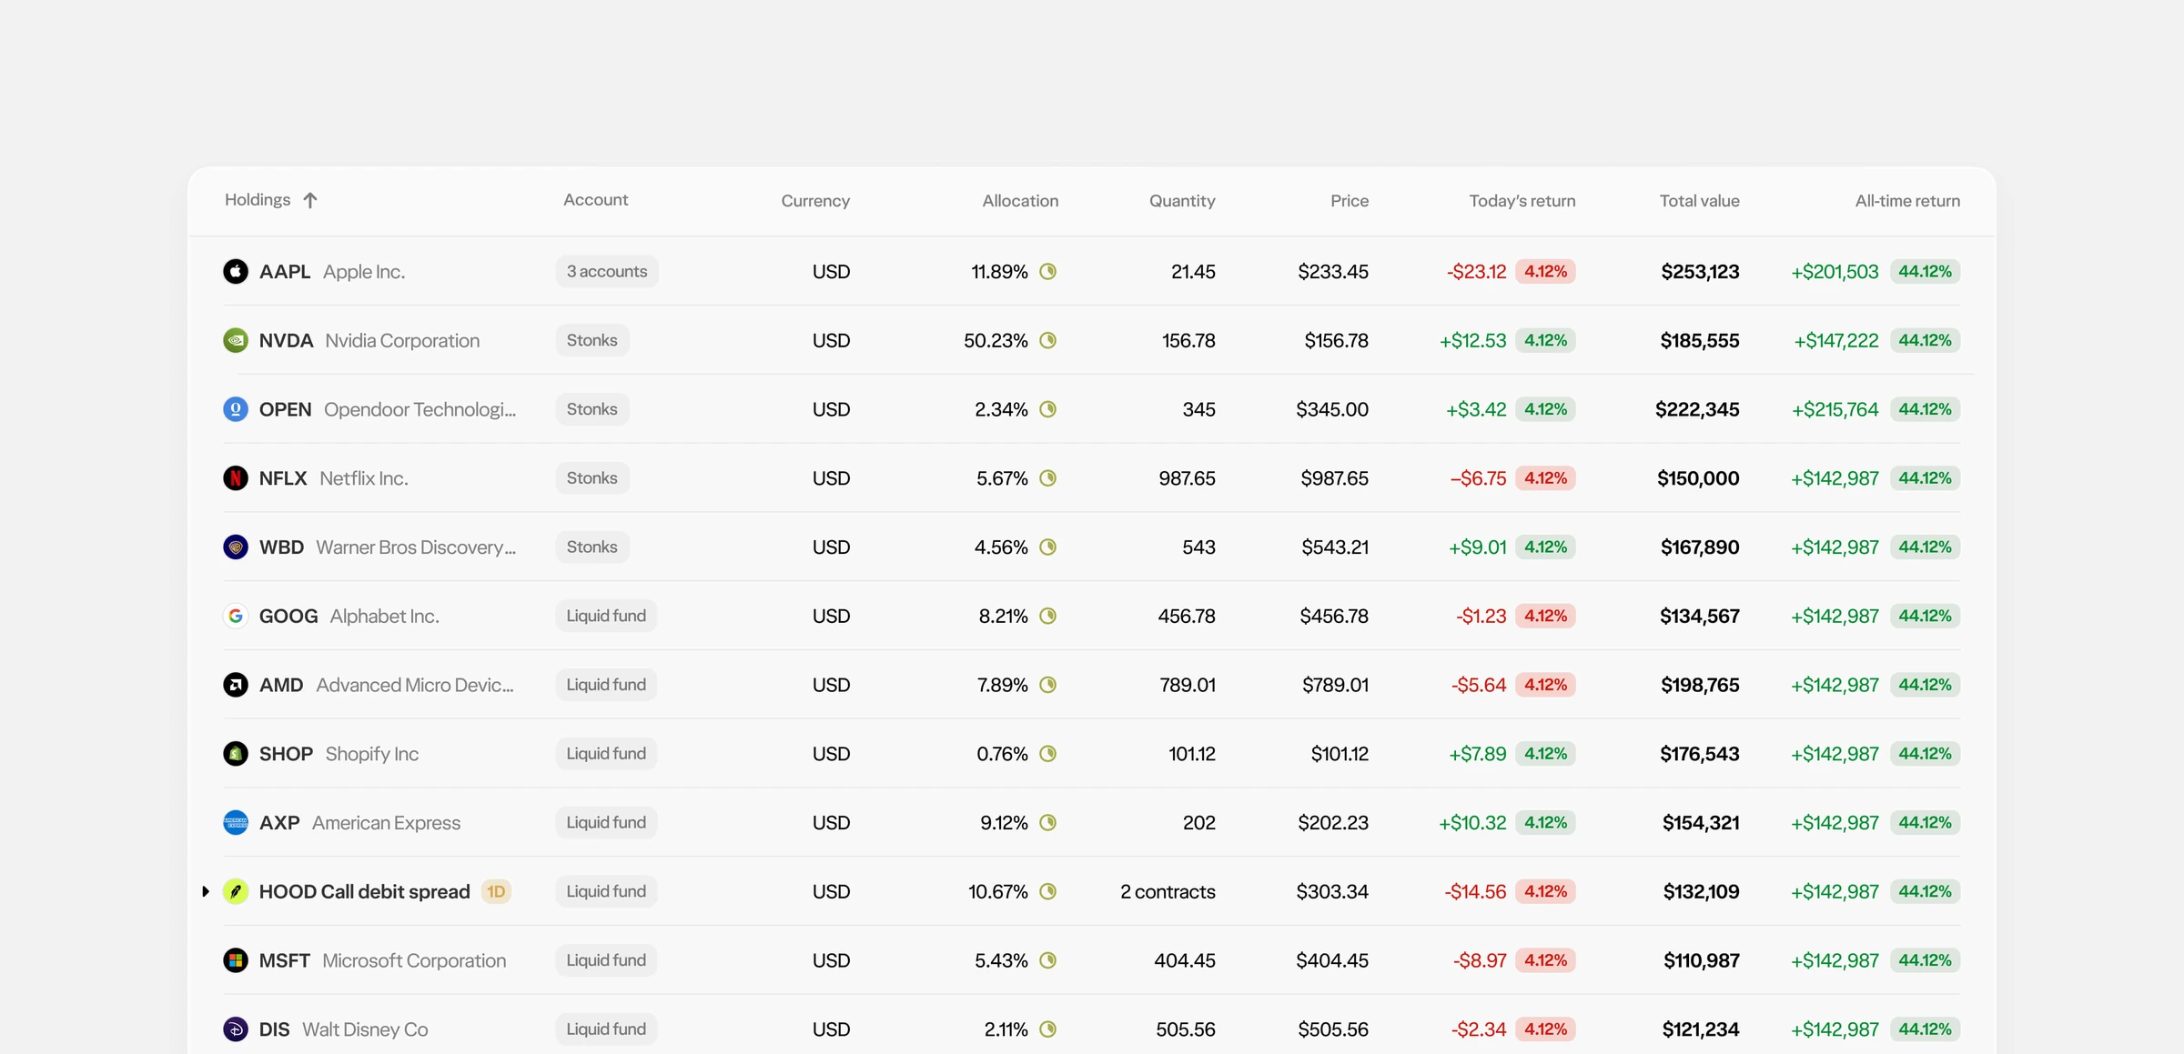Expand the HOOD Call debit spread row
This screenshot has width=2184, height=1054.
pos(206,891)
